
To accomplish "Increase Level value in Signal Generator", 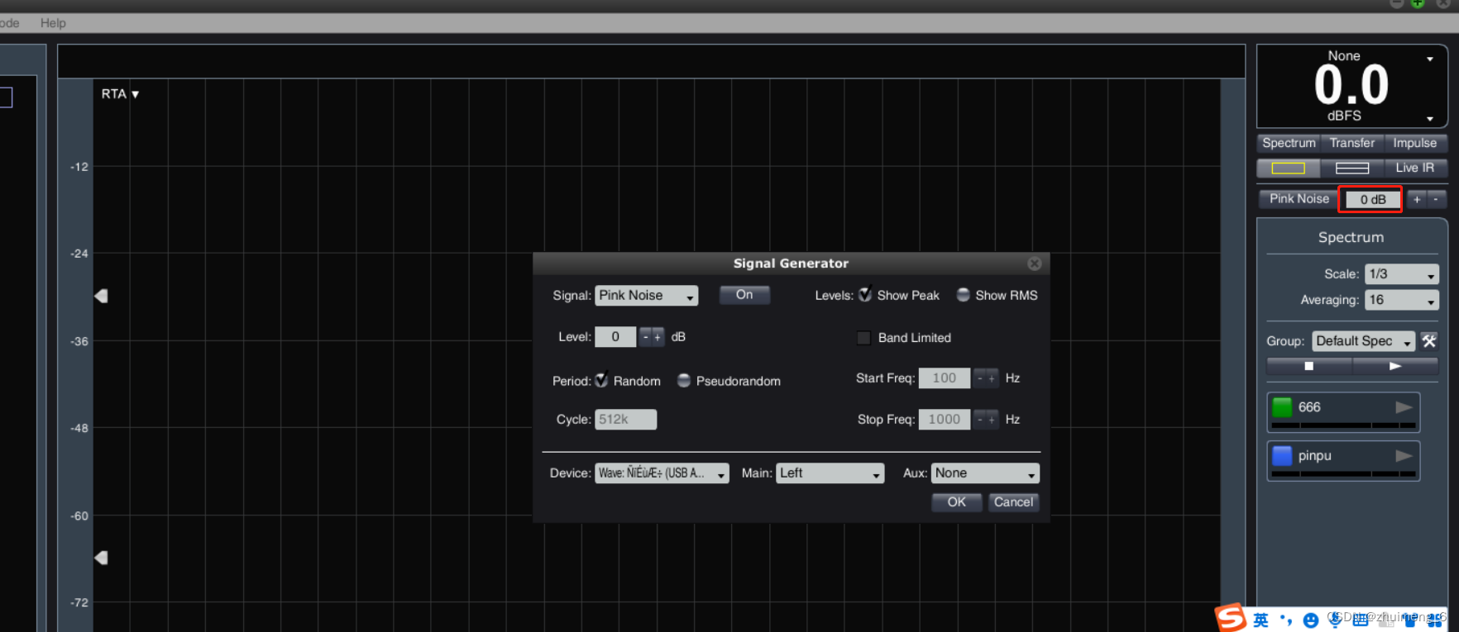I will click(x=658, y=337).
